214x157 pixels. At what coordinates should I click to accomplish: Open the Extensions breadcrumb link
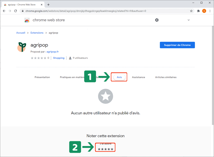click(x=37, y=33)
